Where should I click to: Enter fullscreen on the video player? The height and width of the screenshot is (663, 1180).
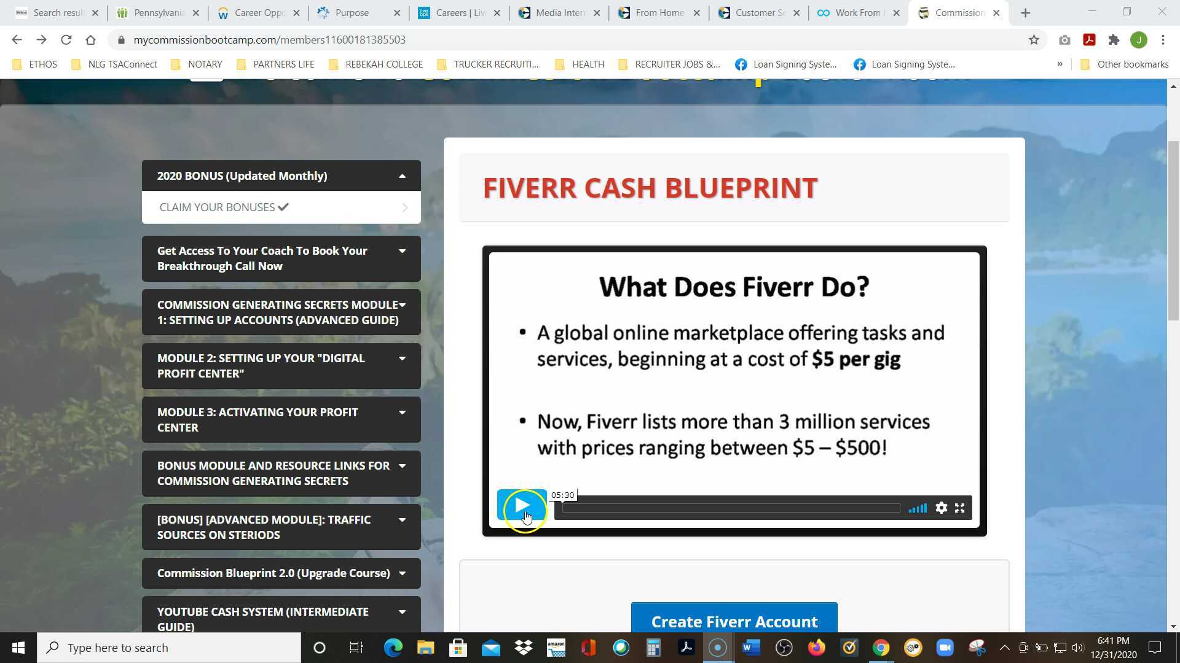960,508
